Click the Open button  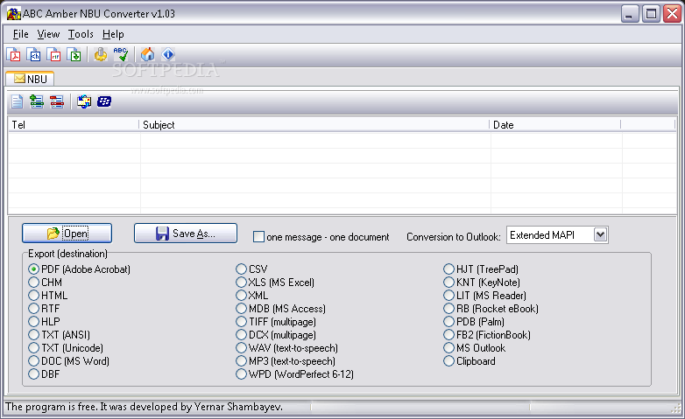[x=67, y=233]
